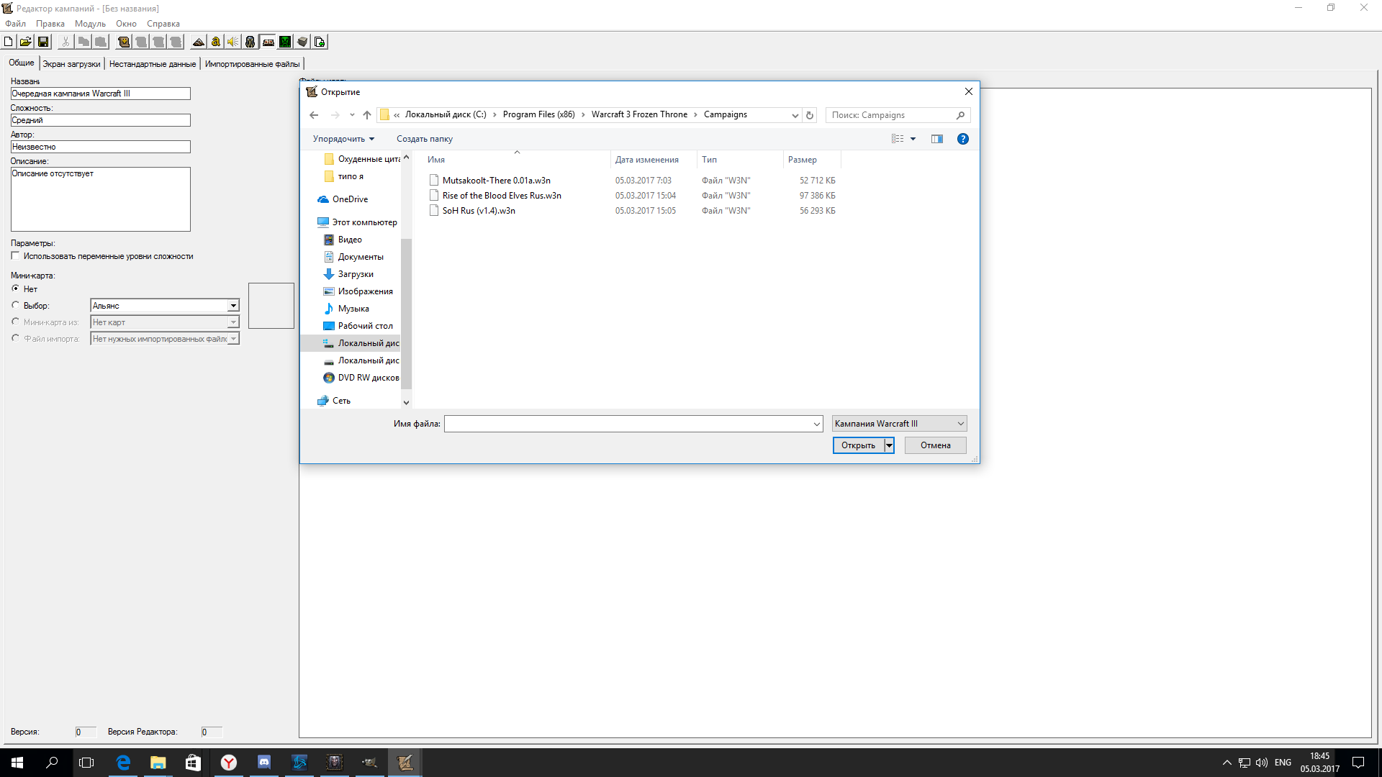Open the Справка menu

point(163,24)
